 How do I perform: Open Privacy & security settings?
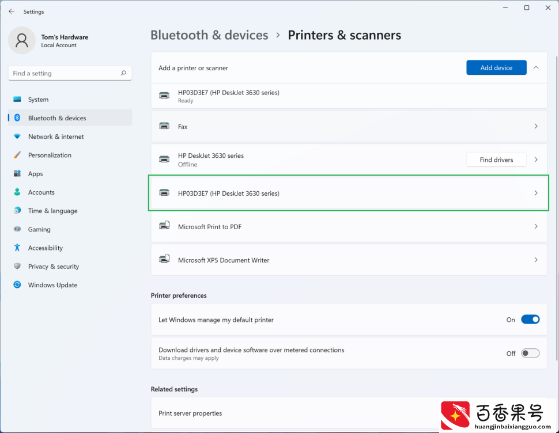click(70, 266)
